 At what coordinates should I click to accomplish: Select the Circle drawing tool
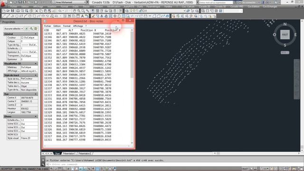pos(30,16)
